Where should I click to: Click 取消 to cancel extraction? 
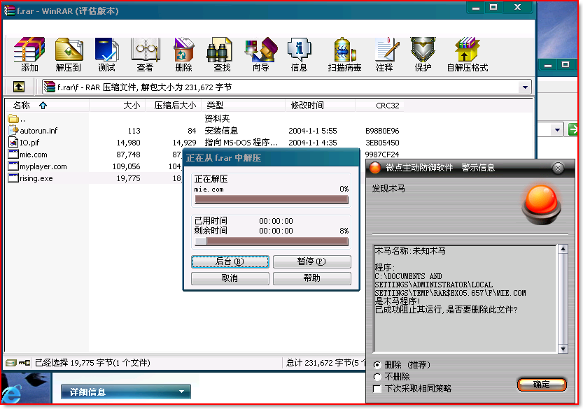pyautogui.click(x=230, y=278)
